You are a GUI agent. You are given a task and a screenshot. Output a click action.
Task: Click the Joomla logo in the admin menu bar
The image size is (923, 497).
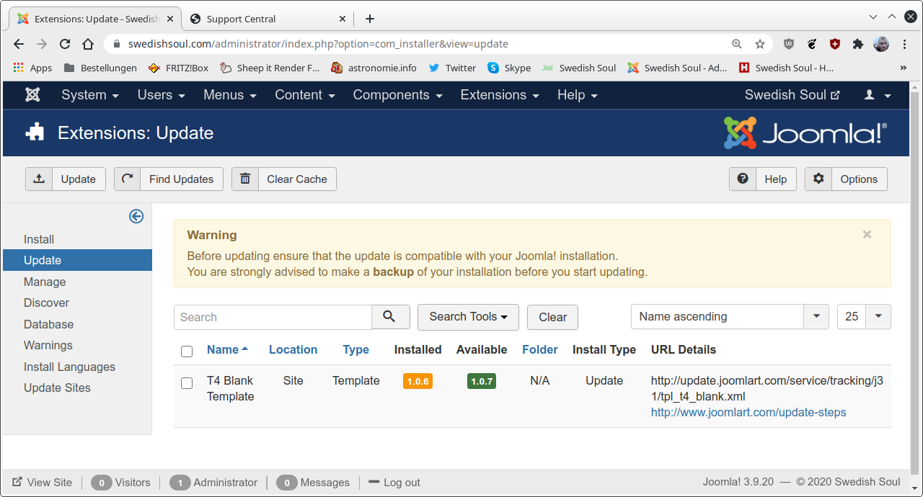[x=32, y=94]
